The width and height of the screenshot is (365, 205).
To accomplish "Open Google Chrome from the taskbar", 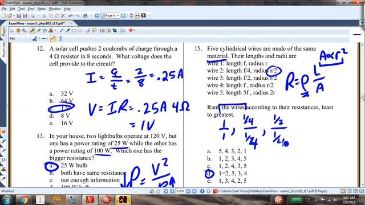I will pyautogui.click(x=23, y=200).
